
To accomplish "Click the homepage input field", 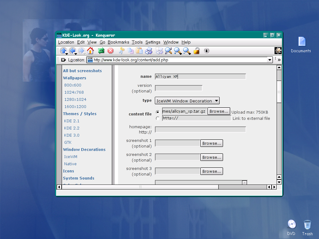I will [x=200, y=129].
